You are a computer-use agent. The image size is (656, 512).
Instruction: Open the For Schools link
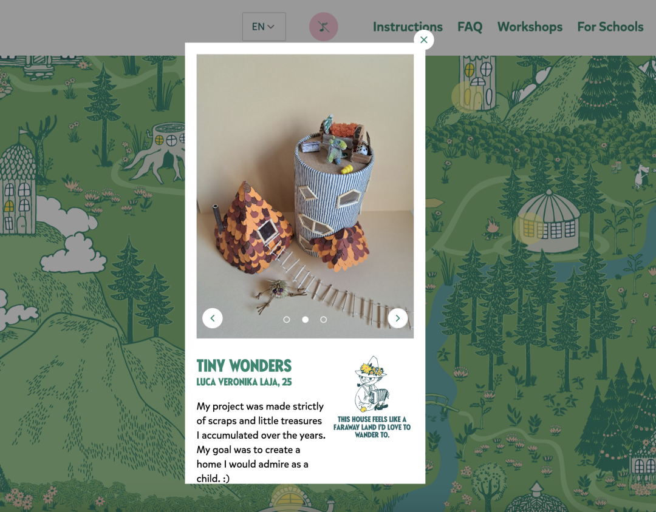pyautogui.click(x=610, y=27)
